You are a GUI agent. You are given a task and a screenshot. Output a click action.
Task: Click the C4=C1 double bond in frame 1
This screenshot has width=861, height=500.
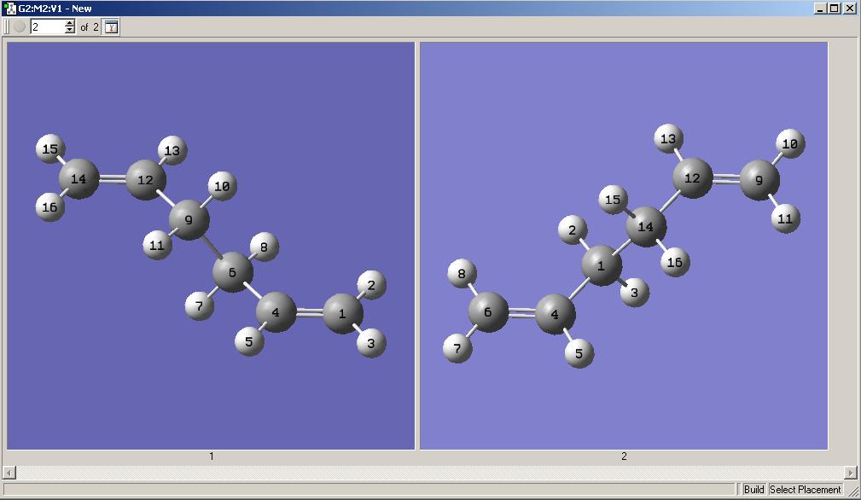click(309, 313)
